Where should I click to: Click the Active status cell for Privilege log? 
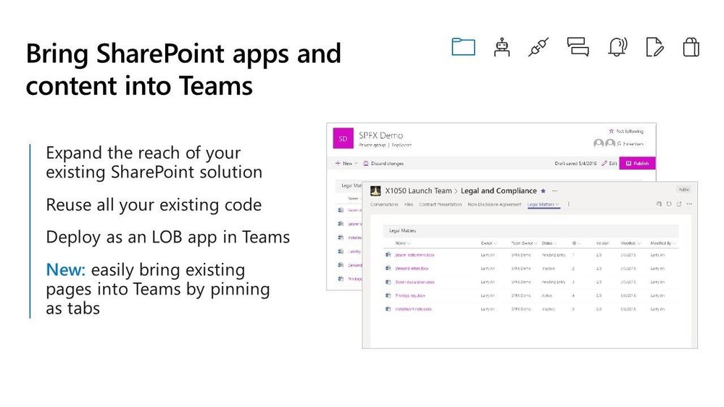[546, 295]
